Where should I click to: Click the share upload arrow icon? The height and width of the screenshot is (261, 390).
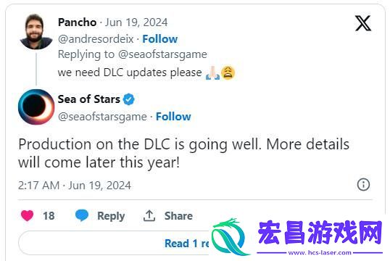(149, 216)
